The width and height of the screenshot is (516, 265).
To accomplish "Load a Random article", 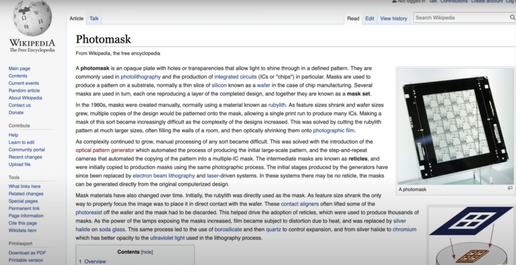I will click(24, 90).
